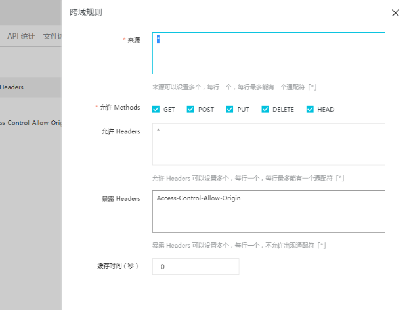The width and height of the screenshot is (409, 310).
Task: Click the 来源 wildcard hint text
Action: pos(234,87)
